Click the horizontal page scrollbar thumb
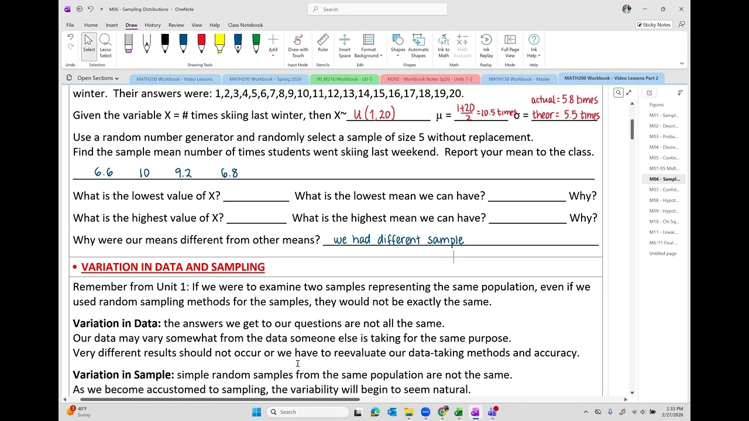 click(220, 399)
